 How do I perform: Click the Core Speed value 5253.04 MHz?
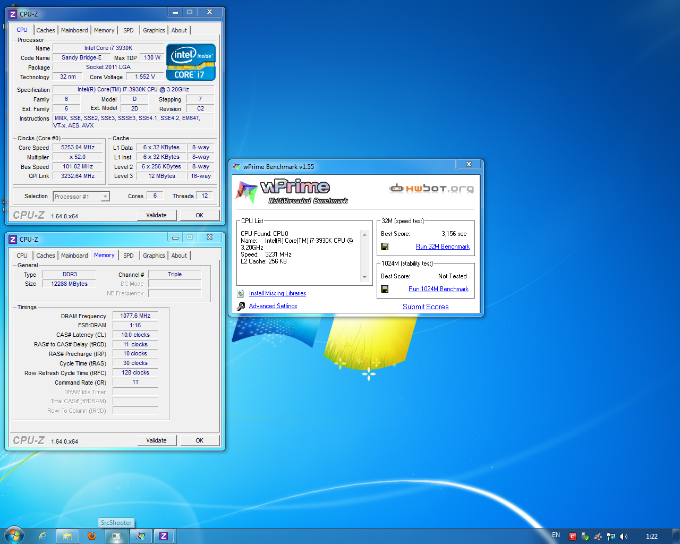coord(78,148)
